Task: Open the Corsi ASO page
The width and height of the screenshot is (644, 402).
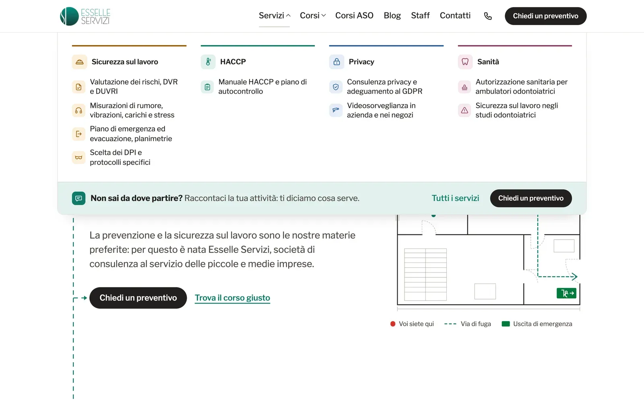Action: coord(354,16)
